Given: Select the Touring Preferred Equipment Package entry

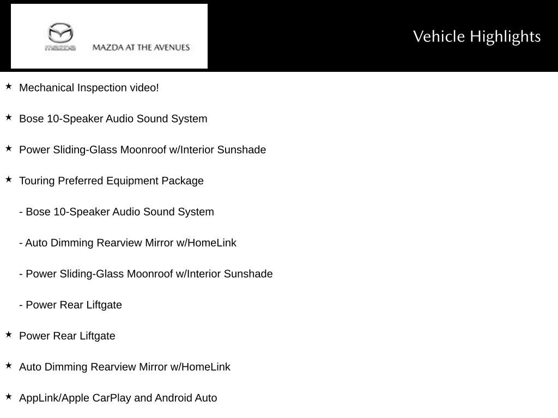Looking at the screenshot, I should [111, 181].
